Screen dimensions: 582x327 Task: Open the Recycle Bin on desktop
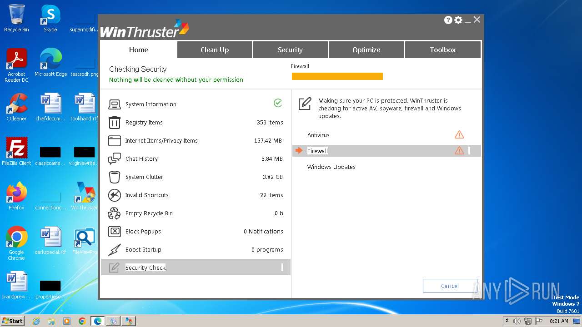tap(16, 18)
